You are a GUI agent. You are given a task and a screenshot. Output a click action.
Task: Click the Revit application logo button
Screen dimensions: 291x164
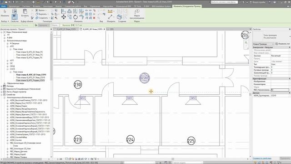pos(2,2)
